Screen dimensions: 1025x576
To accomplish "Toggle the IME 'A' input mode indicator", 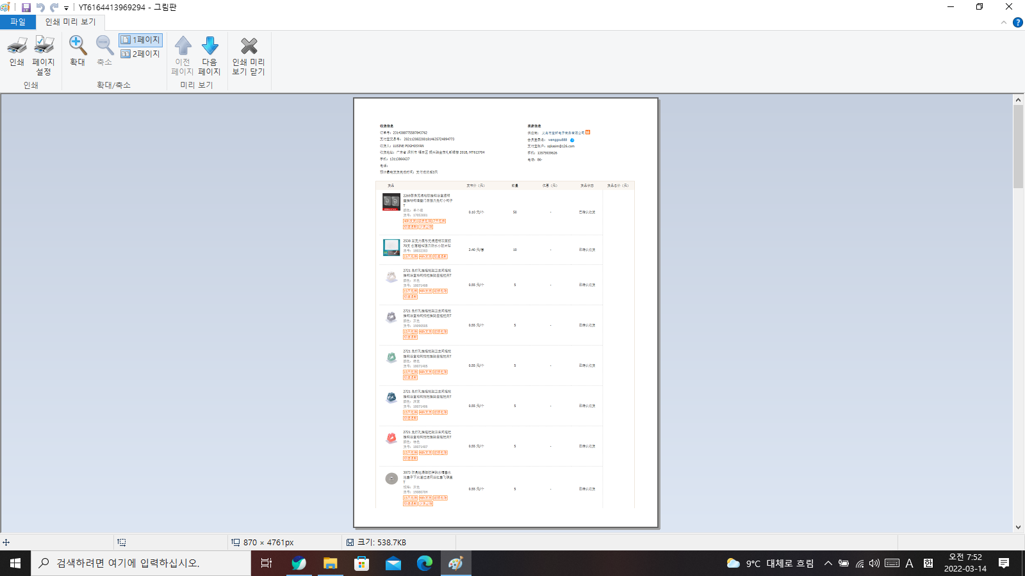I will tap(909, 563).
